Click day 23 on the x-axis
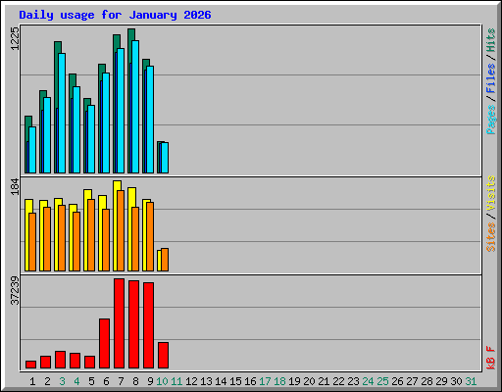Viewport: 502px width, 392px height. tap(353, 381)
